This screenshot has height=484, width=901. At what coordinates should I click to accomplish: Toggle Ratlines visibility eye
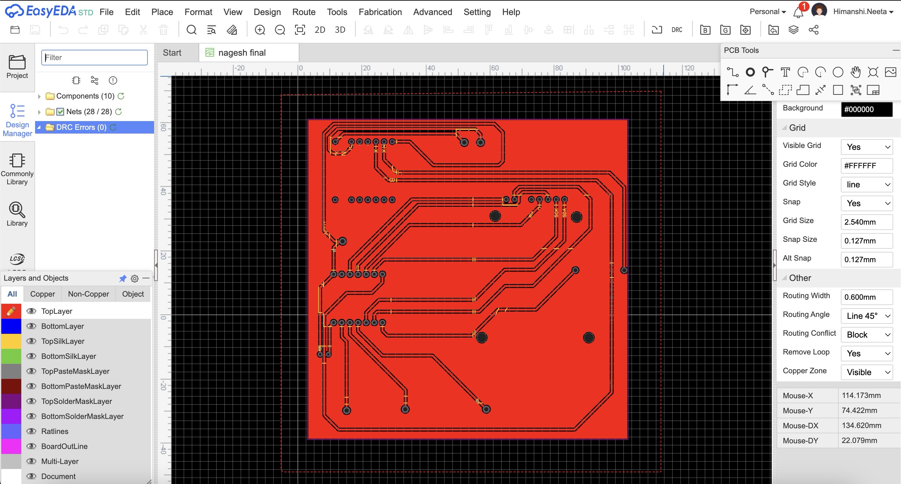pyautogui.click(x=32, y=431)
